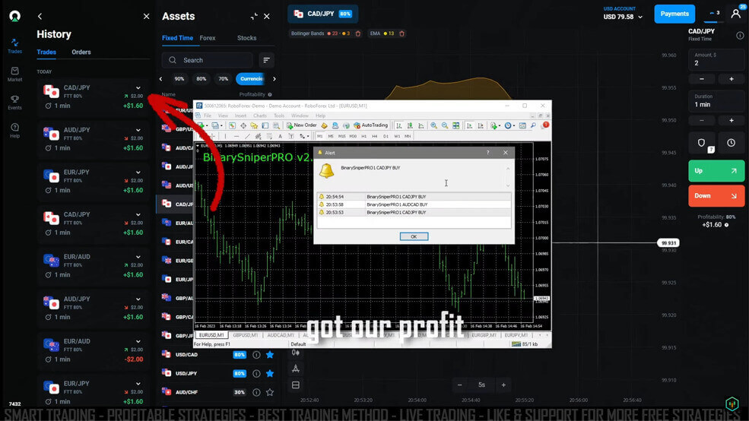The image size is (749, 421).
Task: Select crosshair tool in MetaTrader toolbar
Action: [x=243, y=125]
